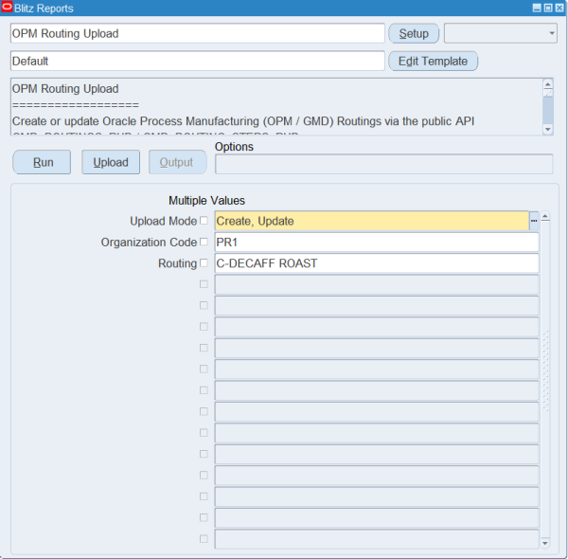Minimize the Blitz Reports window
The height and width of the screenshot is (559, 568).
(537, 8)
